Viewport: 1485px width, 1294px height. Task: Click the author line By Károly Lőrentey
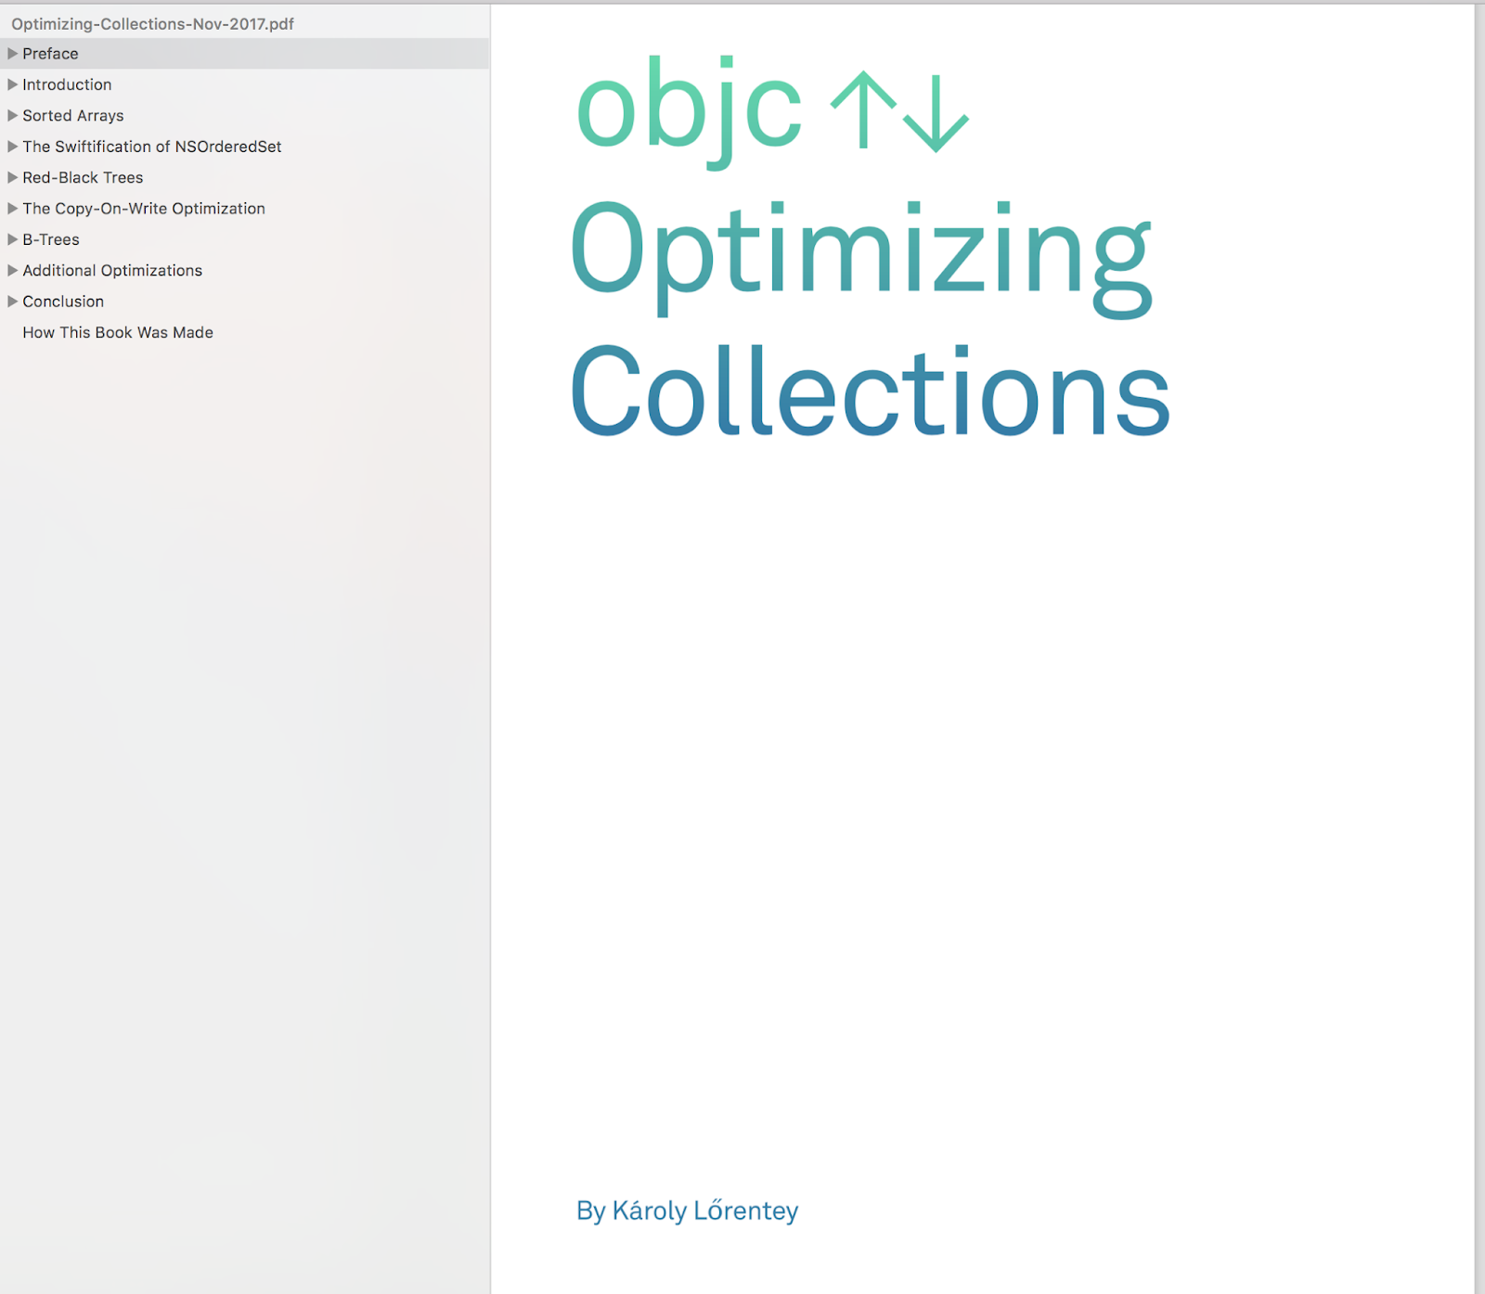click(687, 1211)
